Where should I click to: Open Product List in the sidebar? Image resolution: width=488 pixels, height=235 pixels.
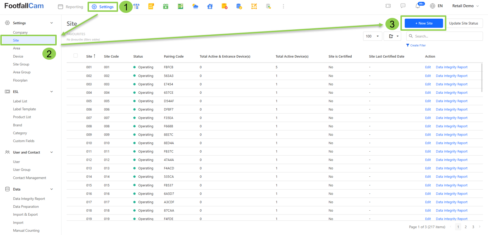coord(22,117)
